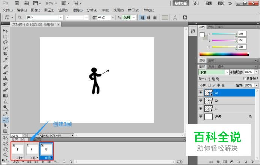Toggle the 传播帧 1 checkbox

coord(245,78)
